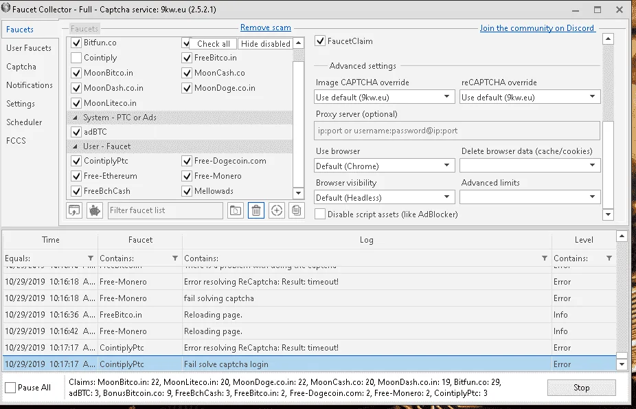
Task: Click log table scroll down arrow
Action: point(622,364)
